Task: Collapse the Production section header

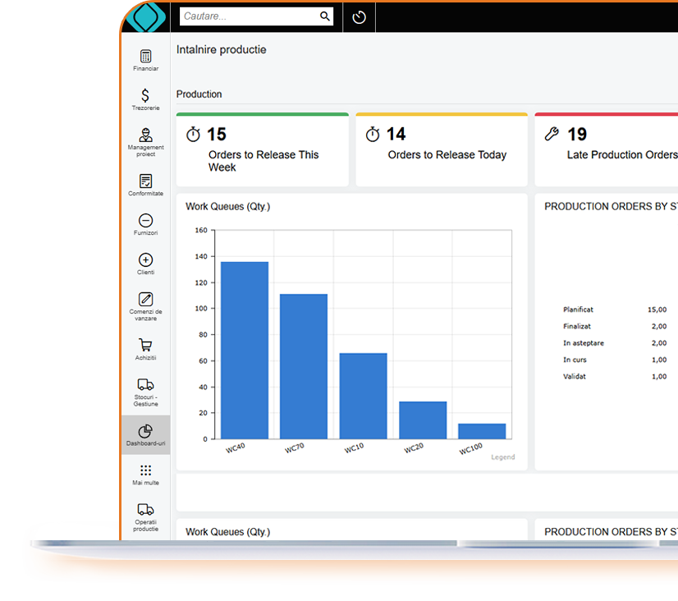Action: 199,94
